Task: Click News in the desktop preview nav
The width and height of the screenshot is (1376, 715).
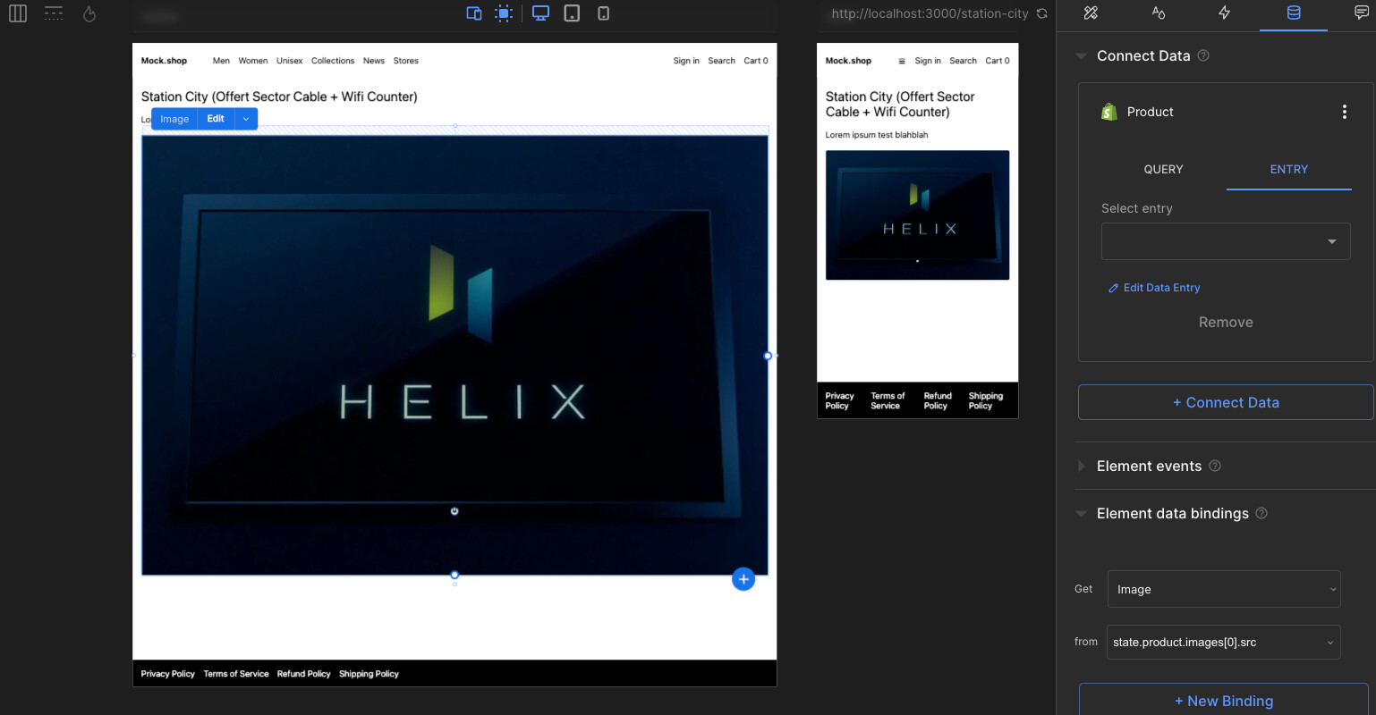Action: click(x=374, y=61)
